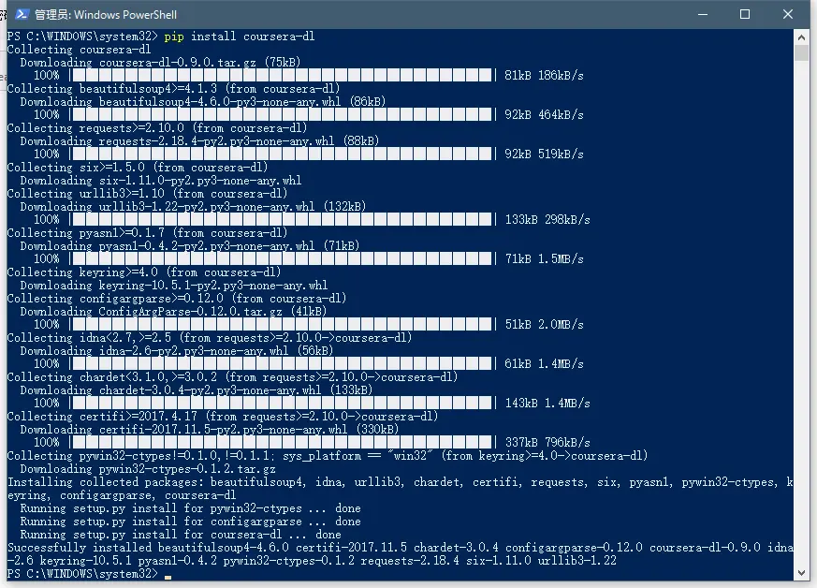Click the scrollbar down arrow
The image size is (817, 588).
point(801,573)
